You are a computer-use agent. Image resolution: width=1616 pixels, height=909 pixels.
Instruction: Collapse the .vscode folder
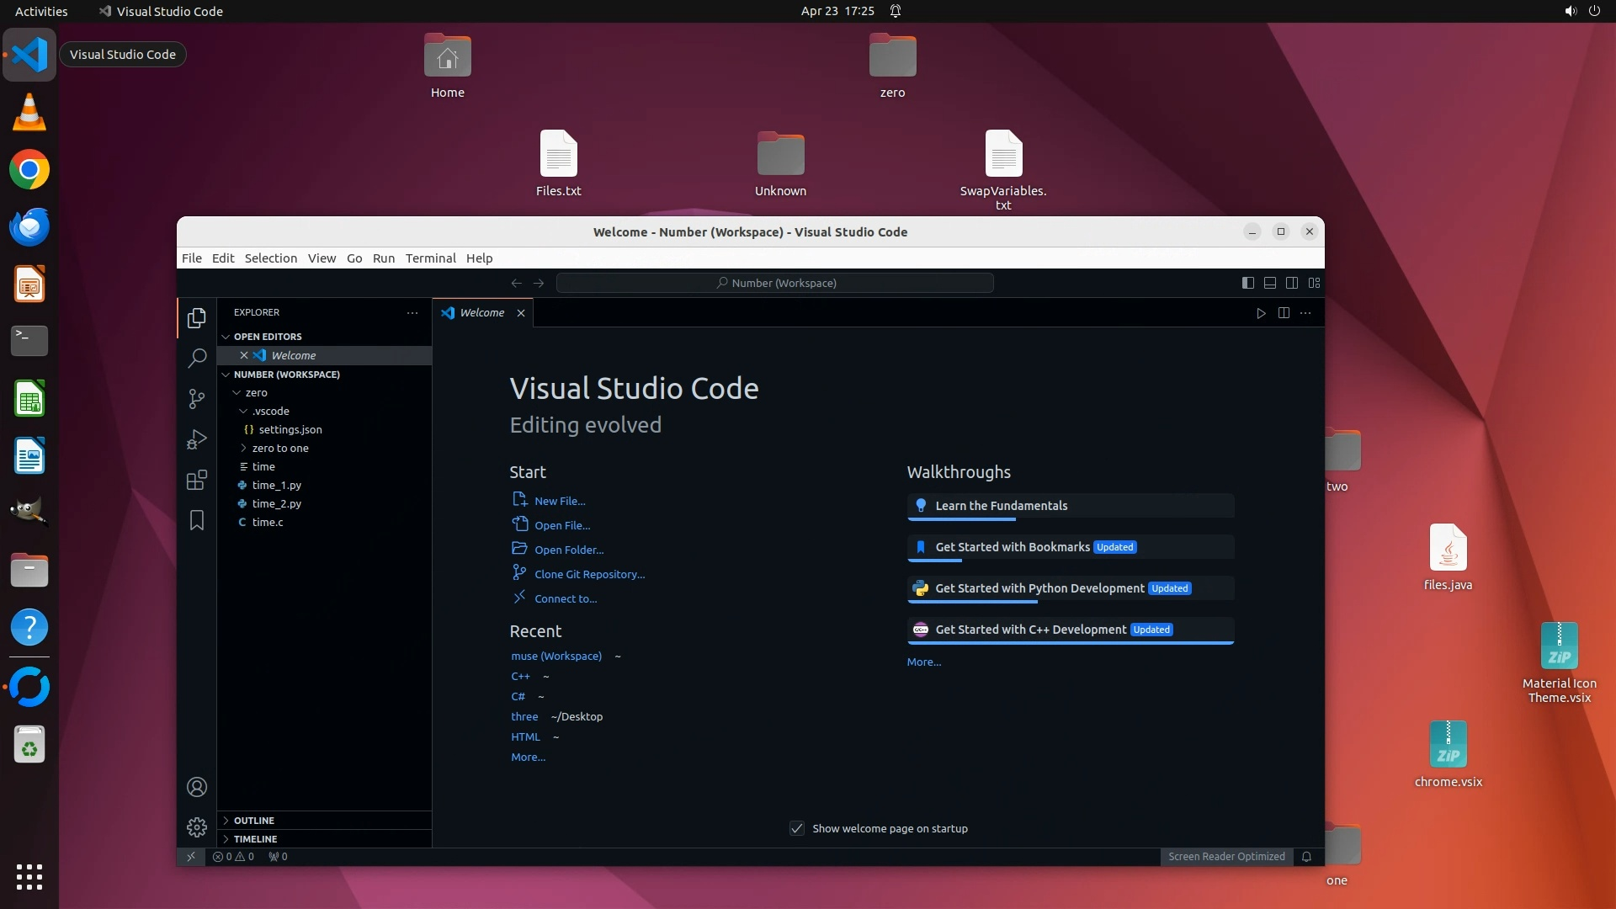tap(269, 411)
